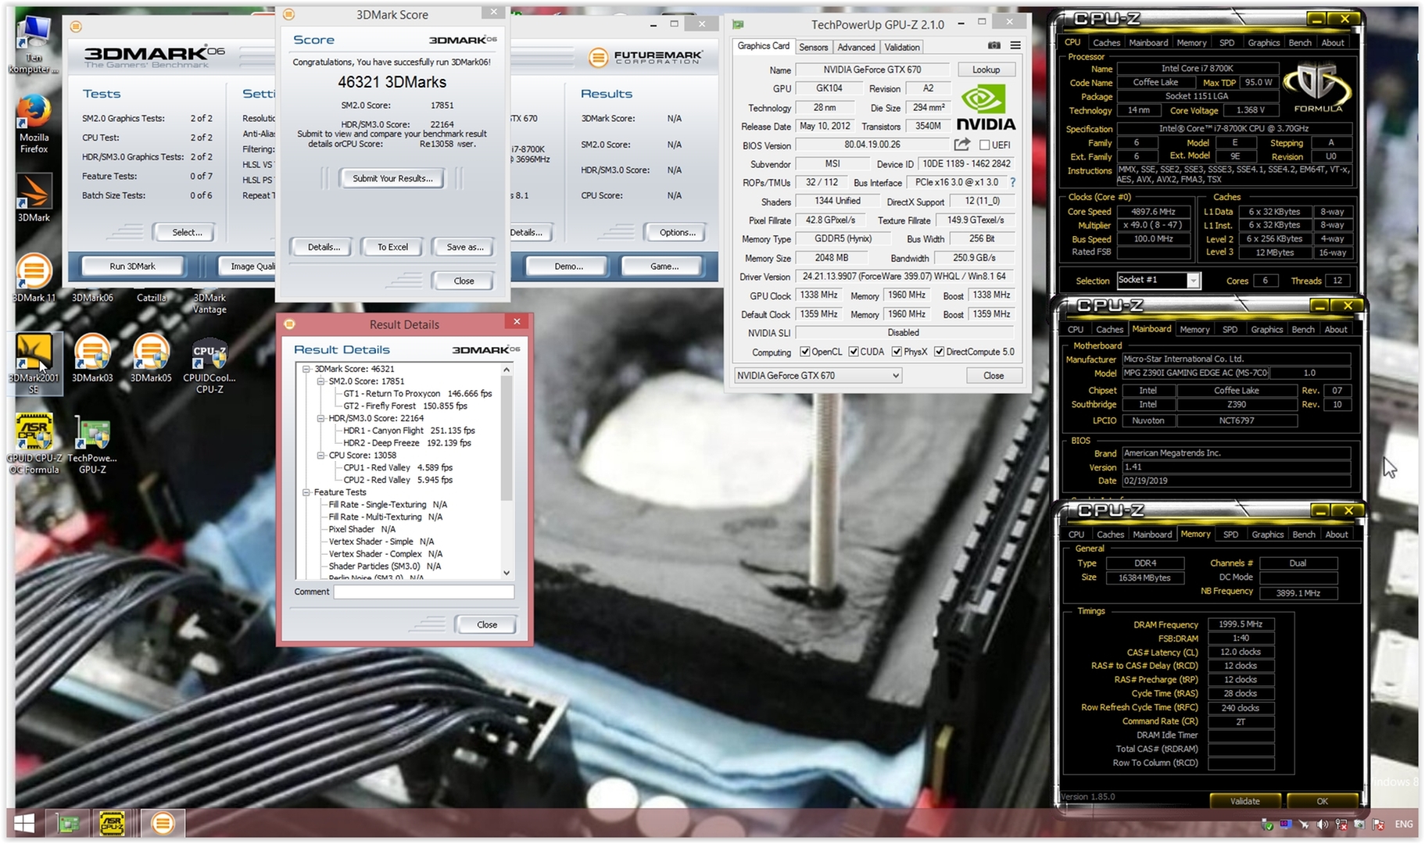Image resolution: width=1425 pixels, height=844 pixels.
Task: Toggle the PhysX checkbox
Action: [x=897, y=352]
